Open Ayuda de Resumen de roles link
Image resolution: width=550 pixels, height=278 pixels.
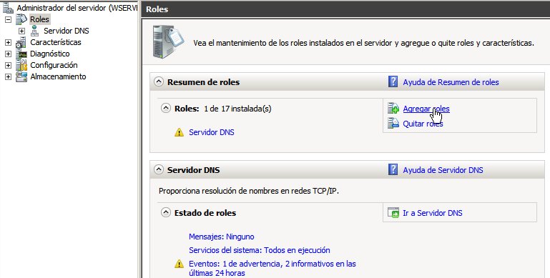(451, 82)
